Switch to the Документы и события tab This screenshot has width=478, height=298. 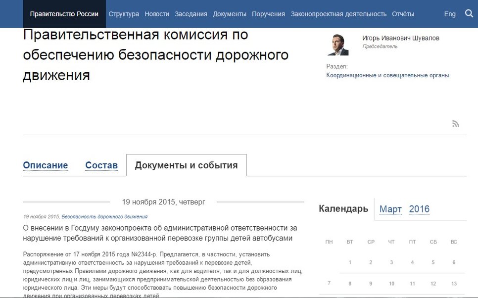[187, 165]
